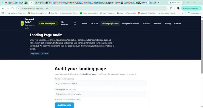The width and height of the screenshot is (203, 108).
Task: Open the apps grid icon in bookmarks bar
Action: tap(3, 13)
